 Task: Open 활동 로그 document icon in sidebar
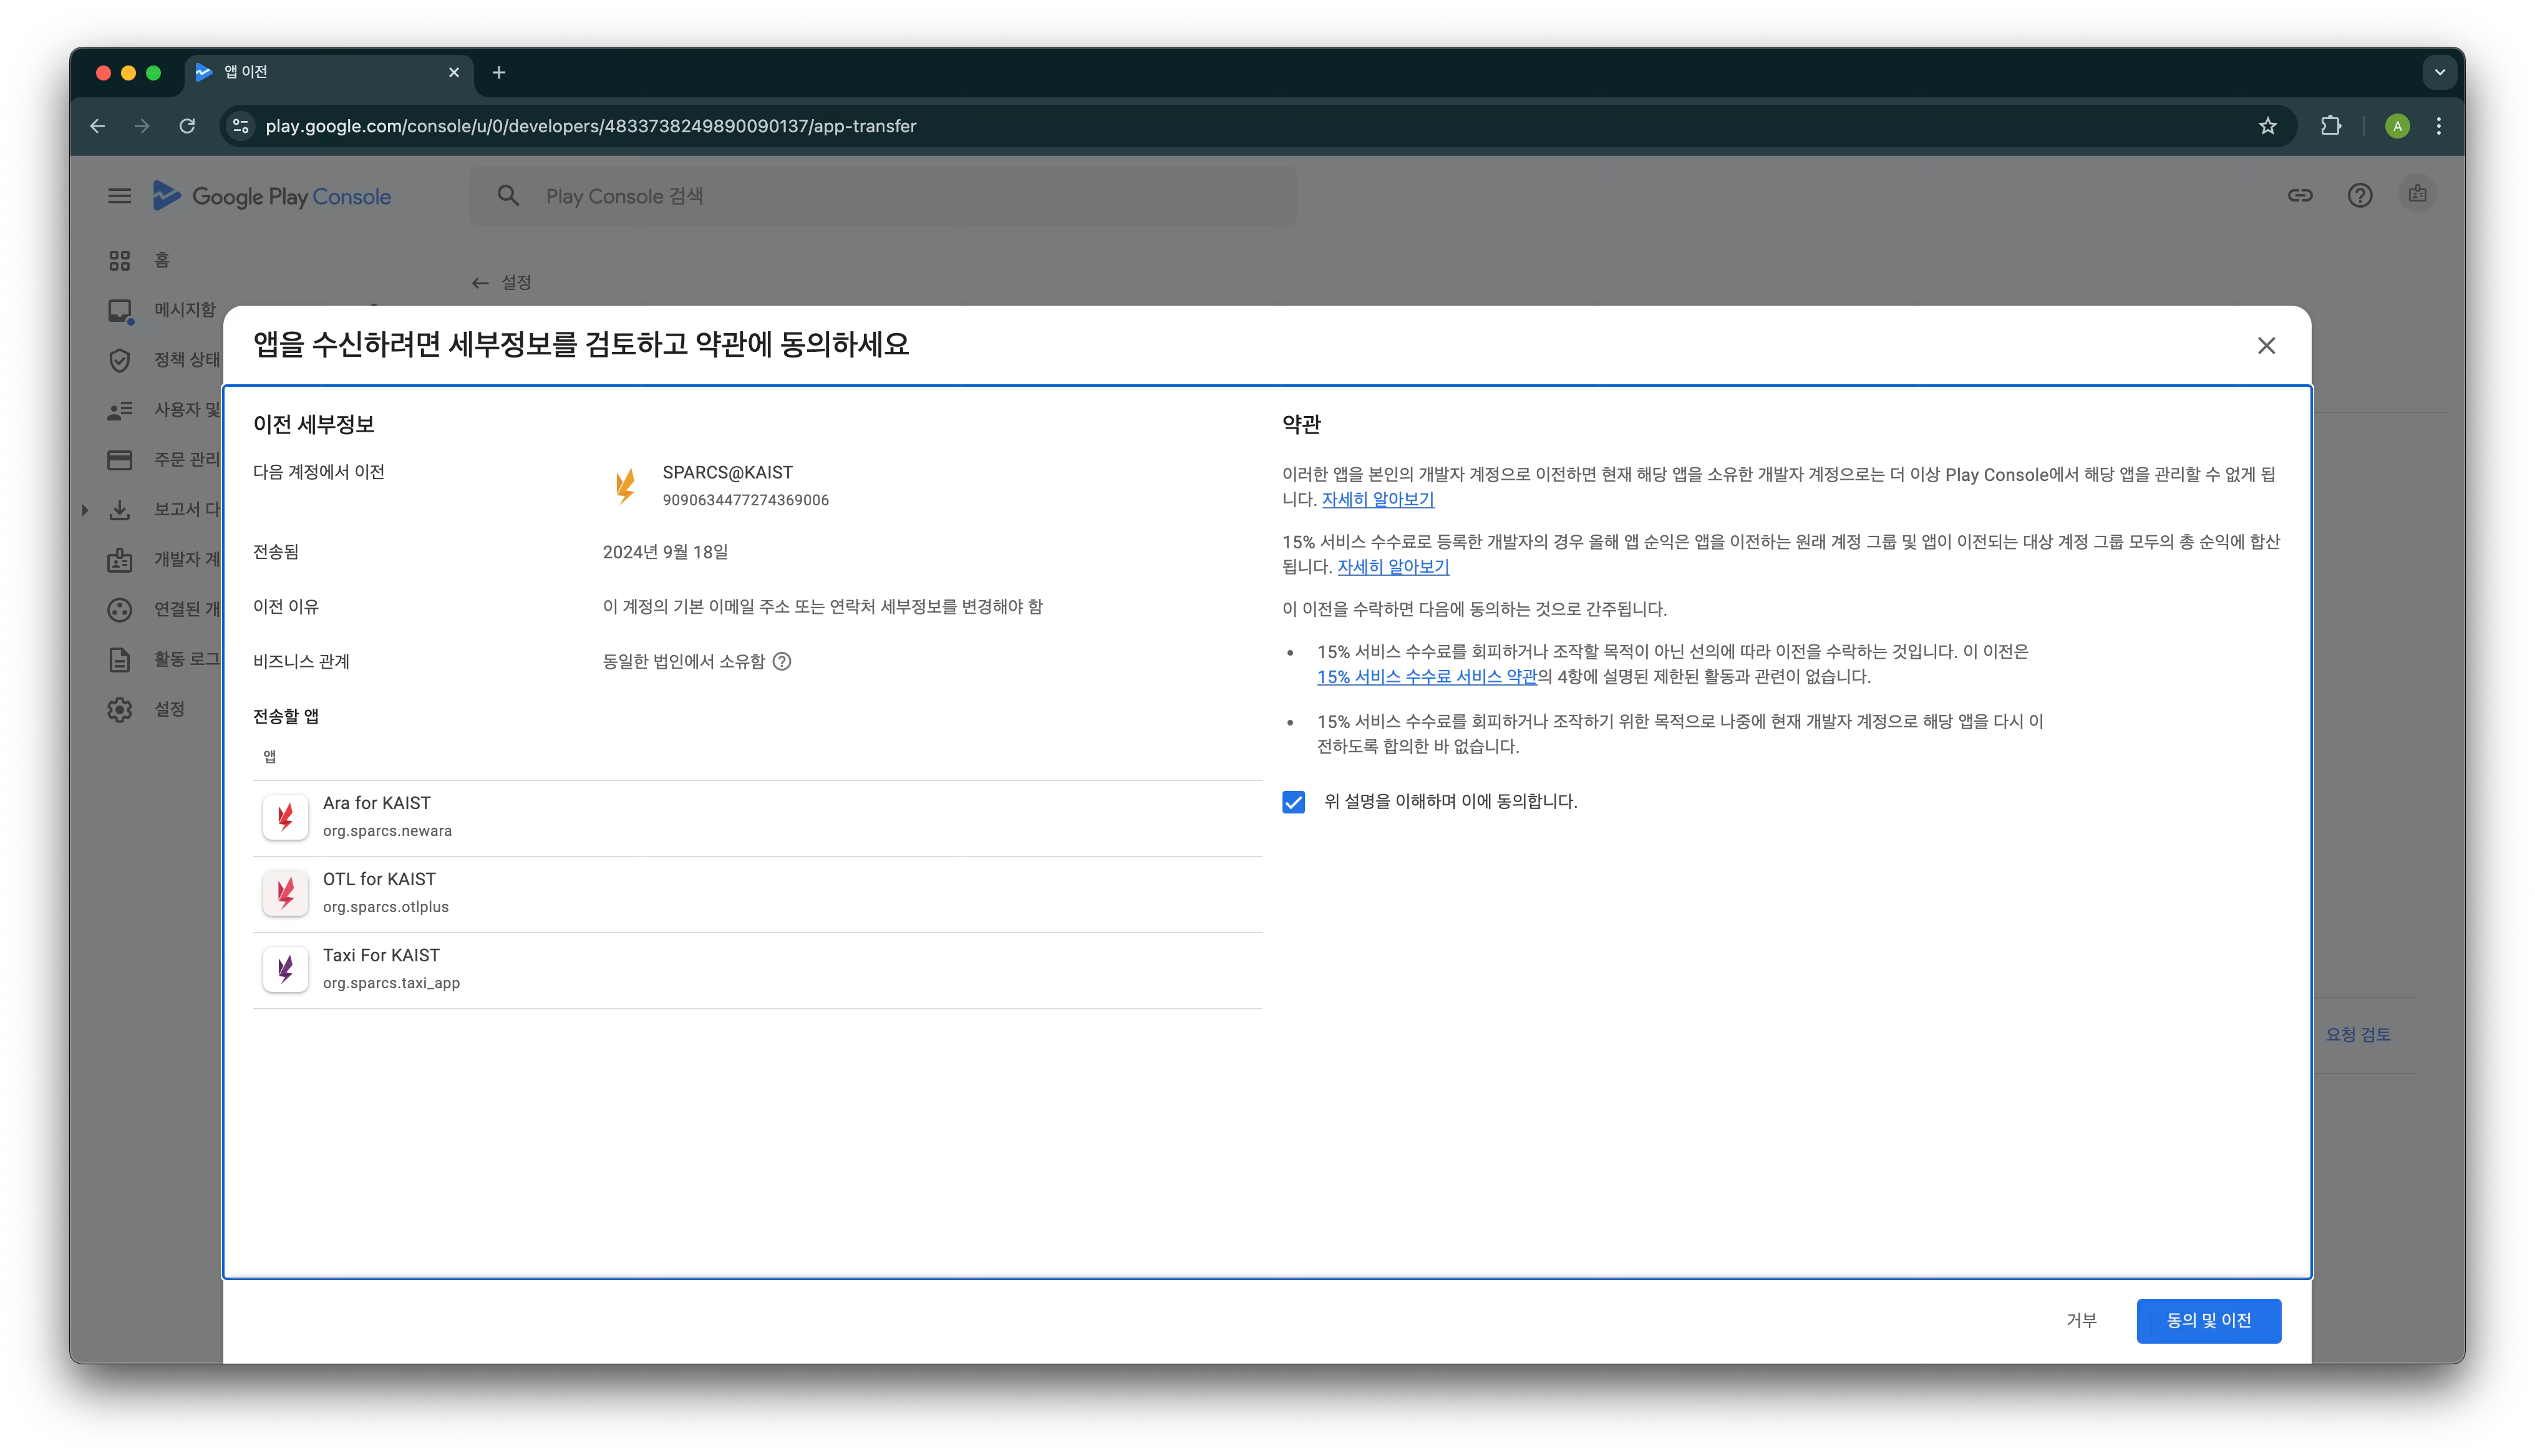120,659
